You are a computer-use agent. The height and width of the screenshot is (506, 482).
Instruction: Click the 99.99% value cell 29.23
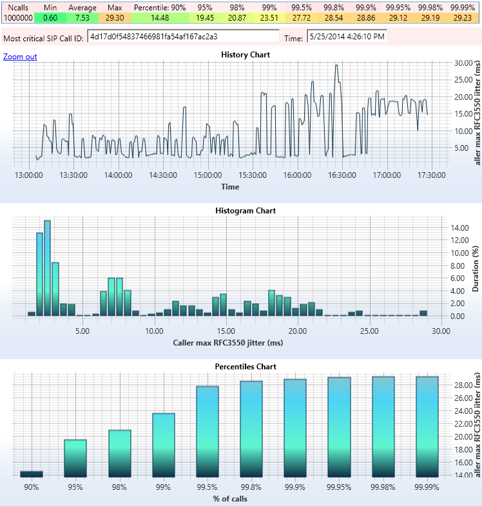tap(463, 17)
